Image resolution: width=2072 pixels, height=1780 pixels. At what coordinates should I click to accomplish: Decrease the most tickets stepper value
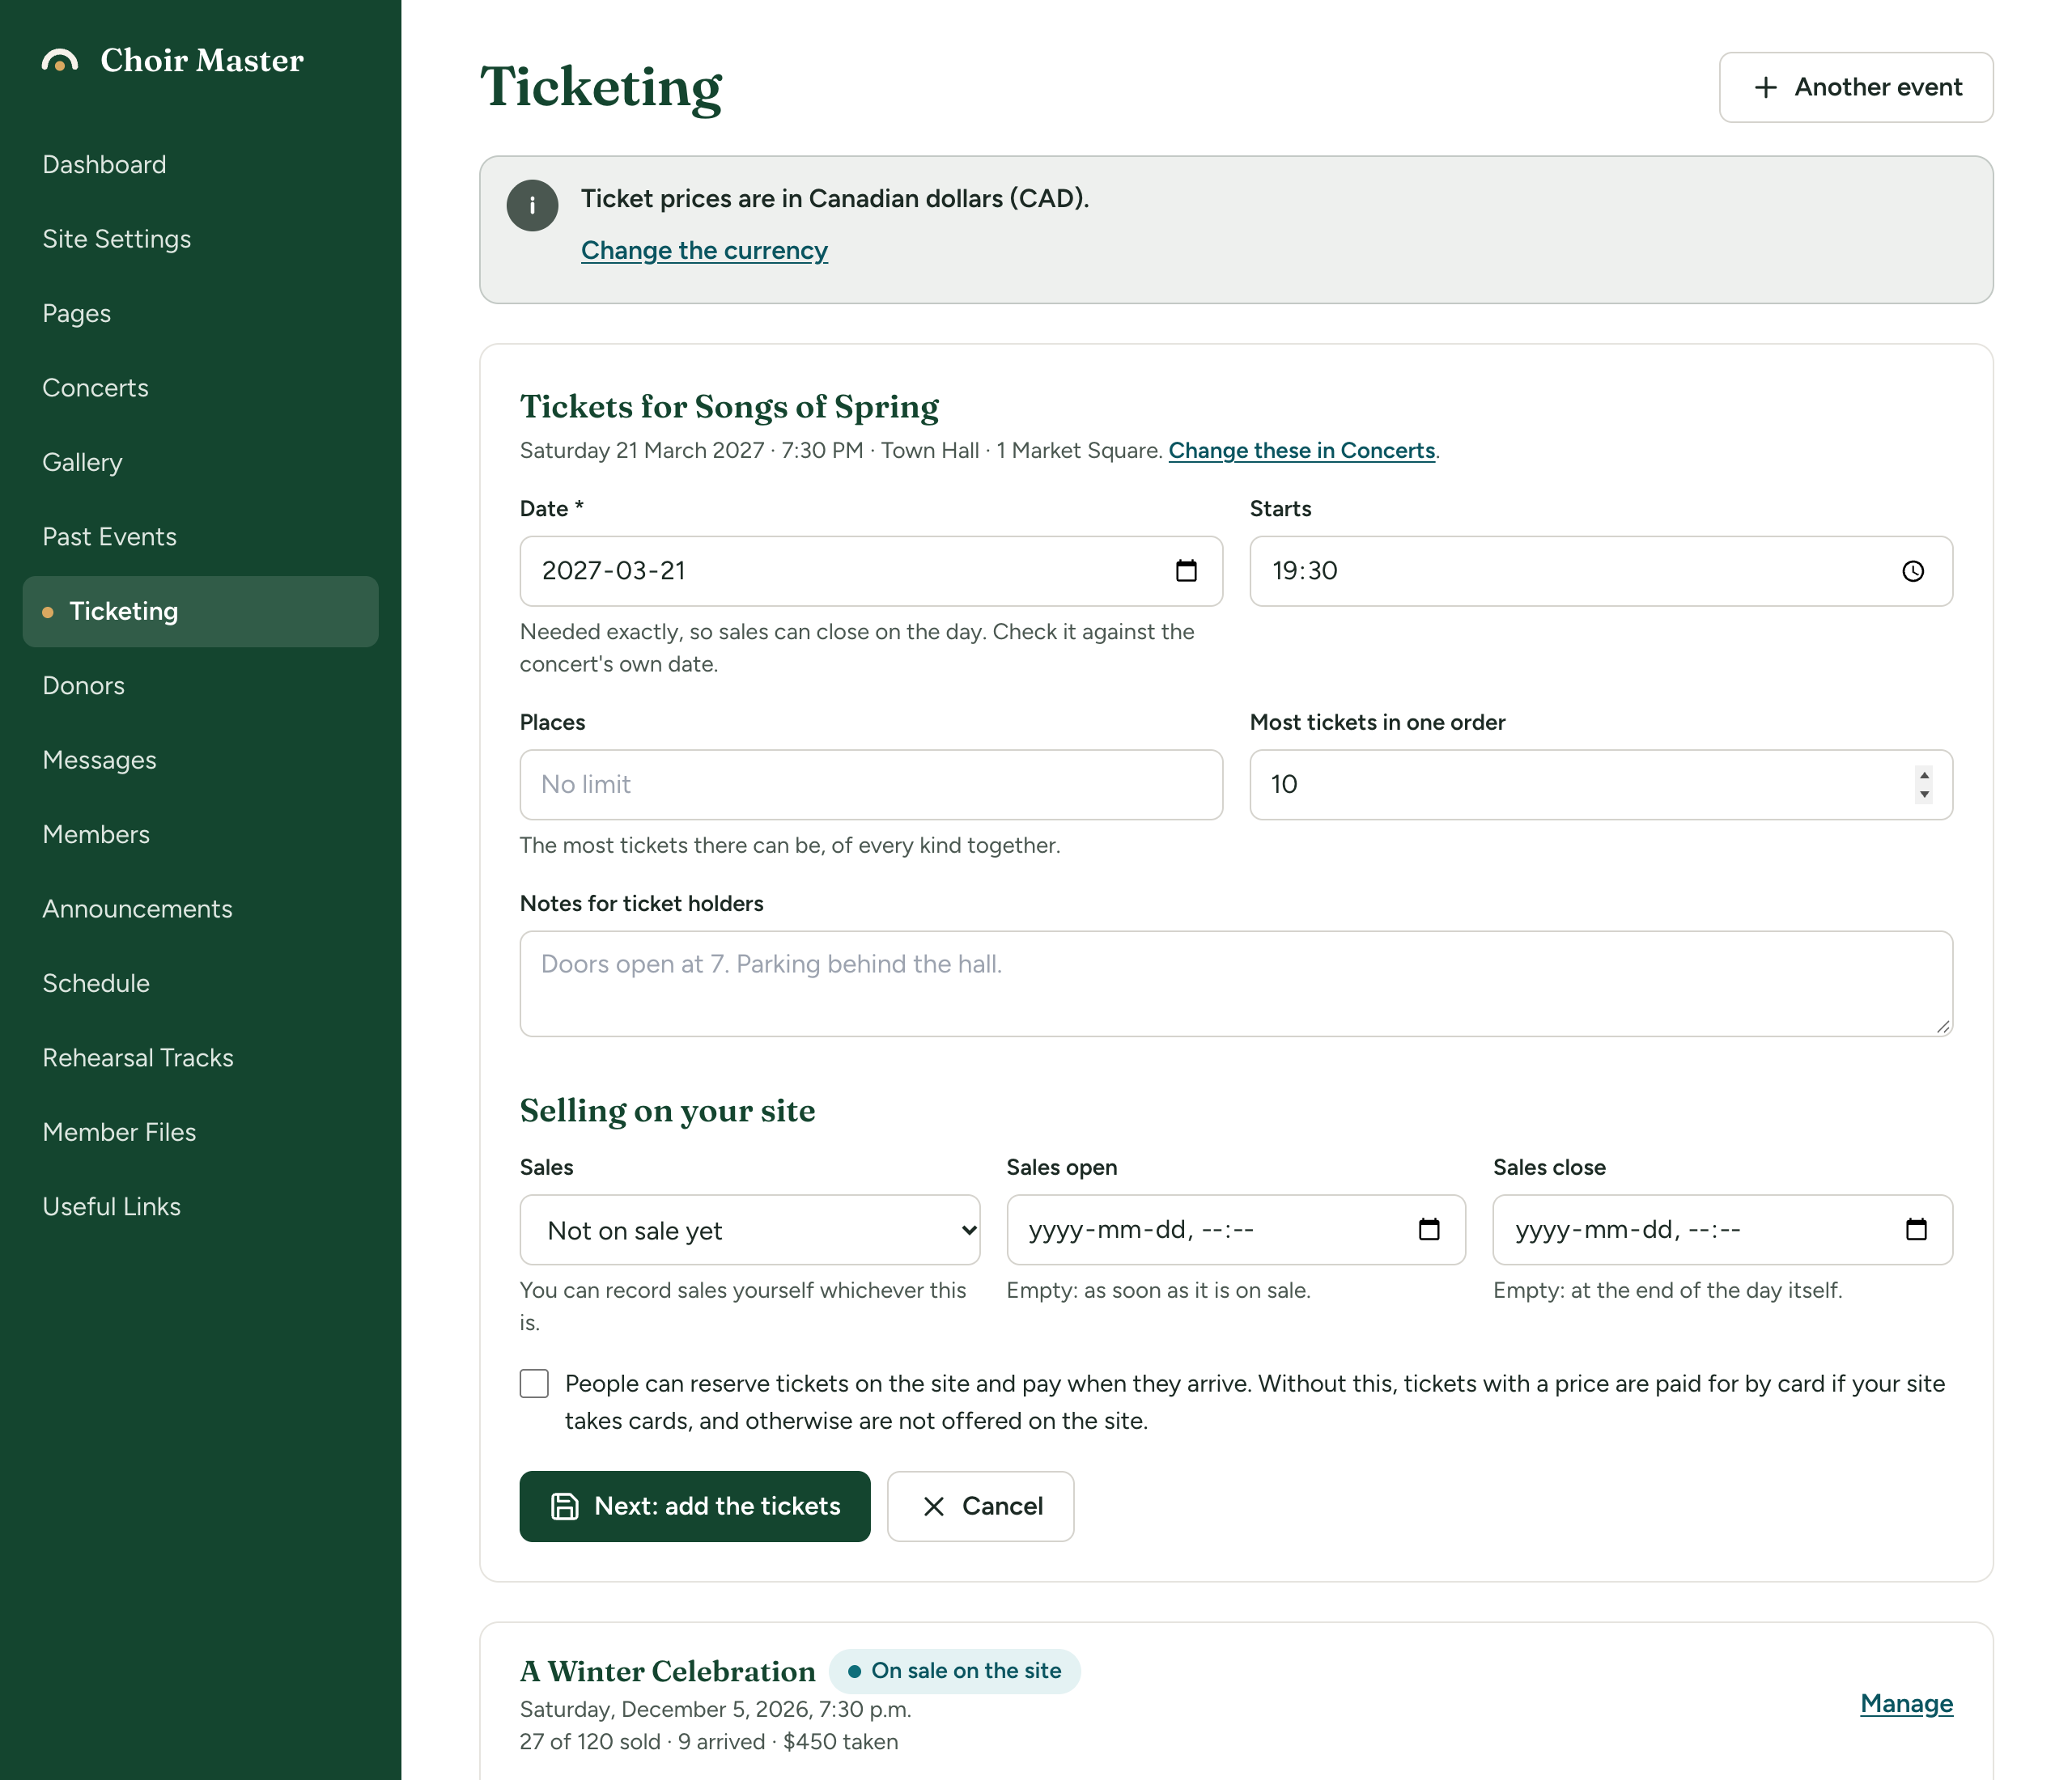coord(1924,795)
